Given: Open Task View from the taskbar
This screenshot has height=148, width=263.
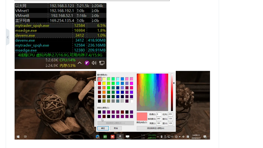Looking at the screenshot, I should click(25, 137).
